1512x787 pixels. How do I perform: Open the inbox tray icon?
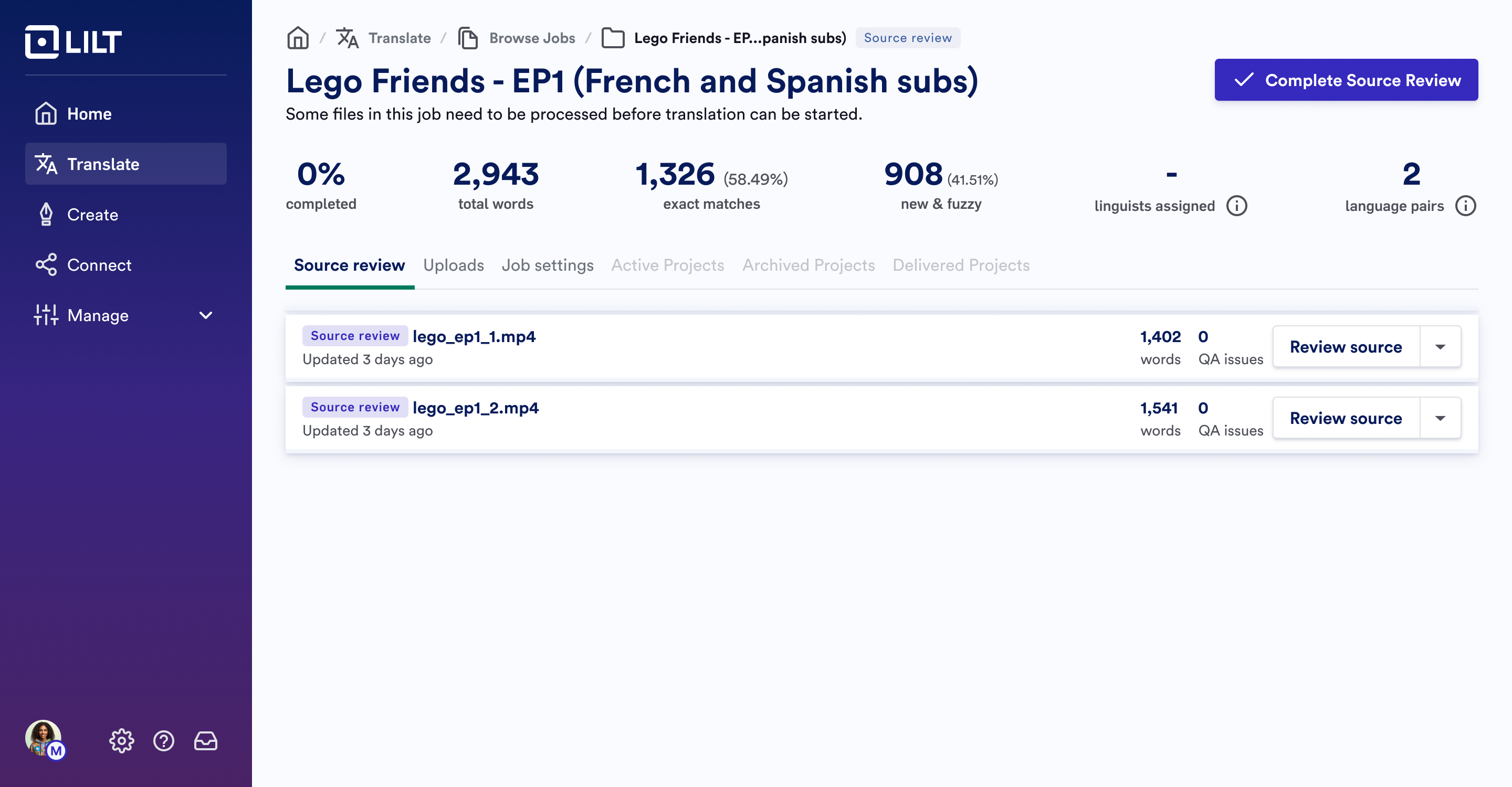click(x=205, y=741)
